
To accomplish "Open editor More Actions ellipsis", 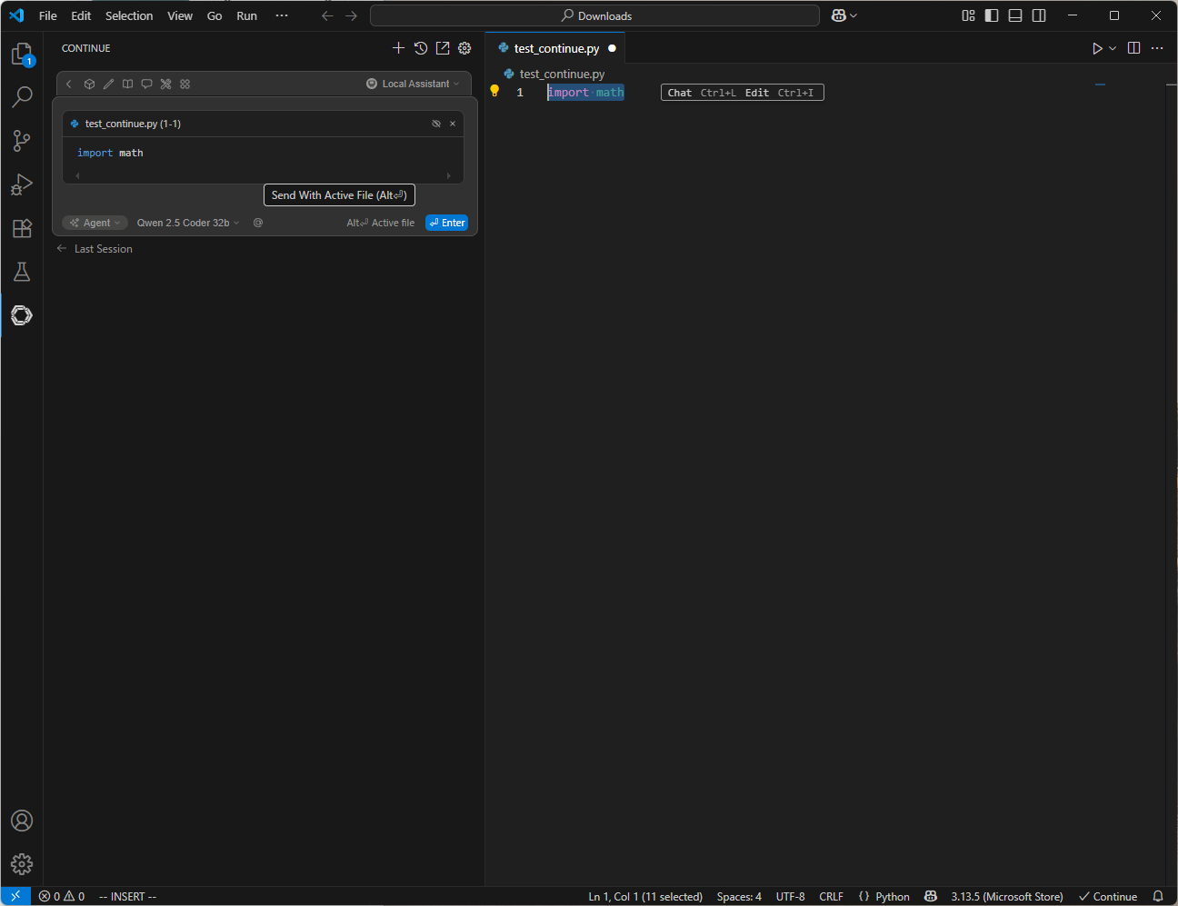I will 1157,48.
